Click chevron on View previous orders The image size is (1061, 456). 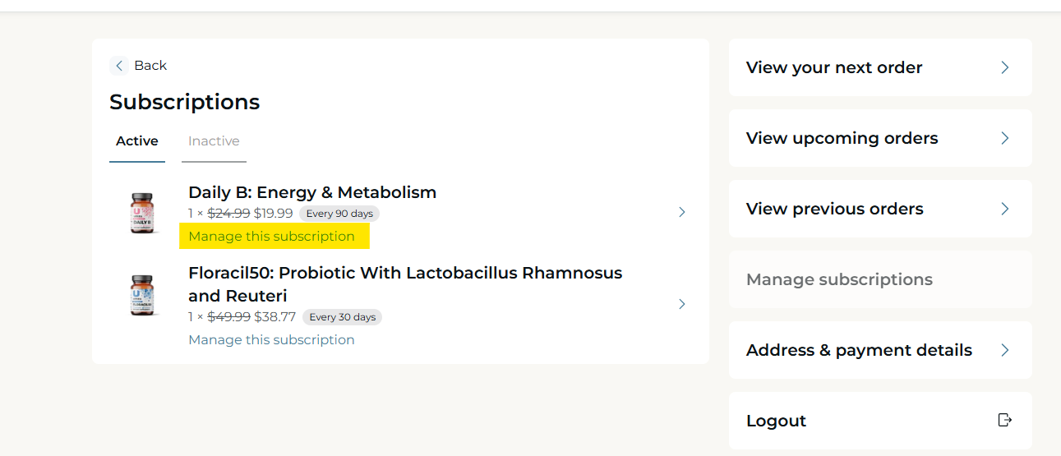(x=1004, y=209)
